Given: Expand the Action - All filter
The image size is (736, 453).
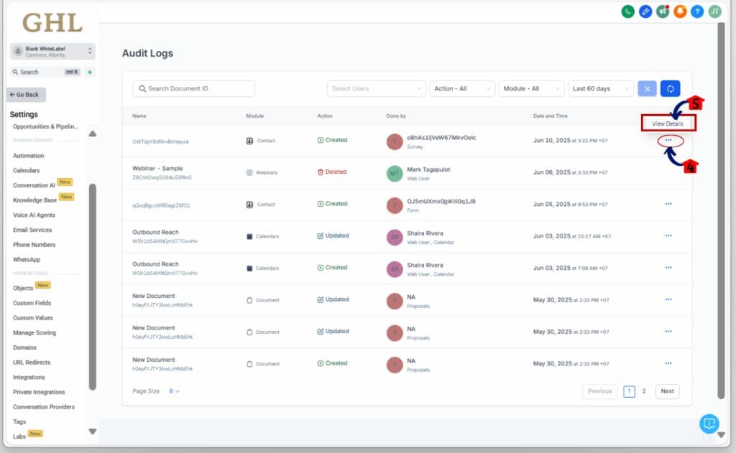Looking at the screenshot, I should [x=463, y=89].
